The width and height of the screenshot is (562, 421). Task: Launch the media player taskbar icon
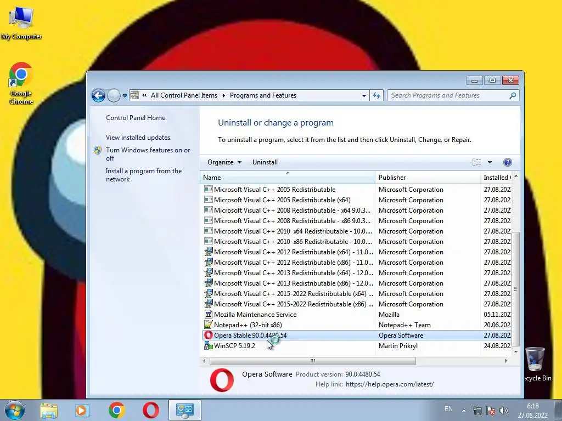point(82,410)
